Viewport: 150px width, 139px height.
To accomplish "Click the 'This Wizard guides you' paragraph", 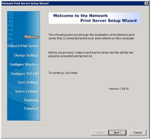I will click(x=91, y=36).
